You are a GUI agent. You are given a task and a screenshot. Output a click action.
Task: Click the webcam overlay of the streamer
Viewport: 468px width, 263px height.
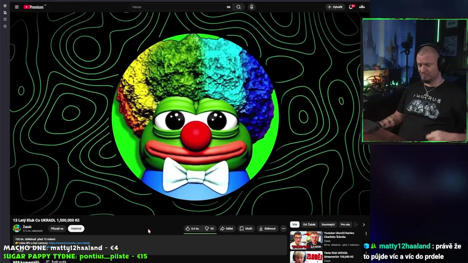coord(415,80)
